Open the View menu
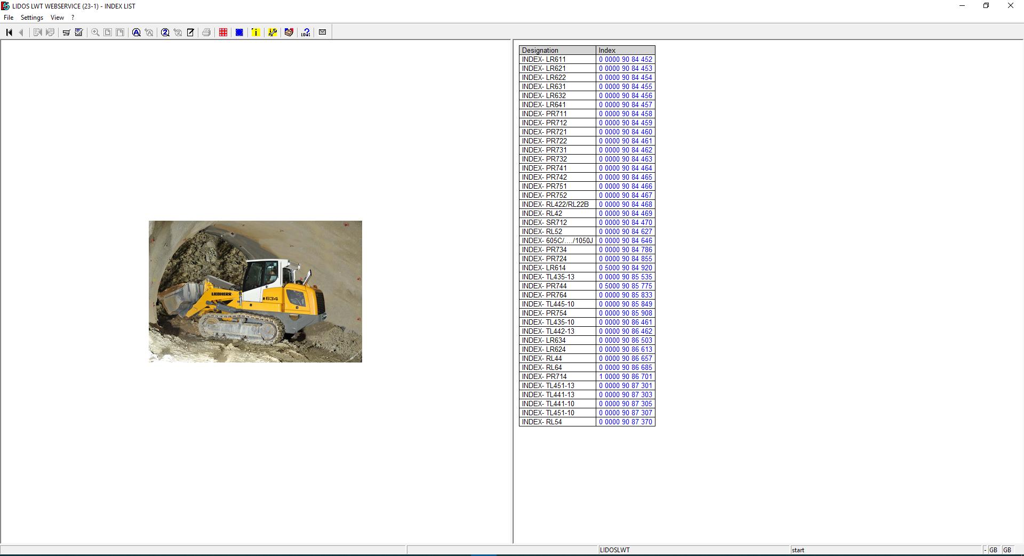This screenshot has width=1024, height=556. (x=57, y=17)
